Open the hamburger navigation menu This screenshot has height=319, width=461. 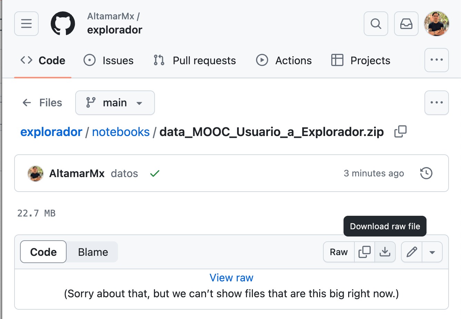26,24
